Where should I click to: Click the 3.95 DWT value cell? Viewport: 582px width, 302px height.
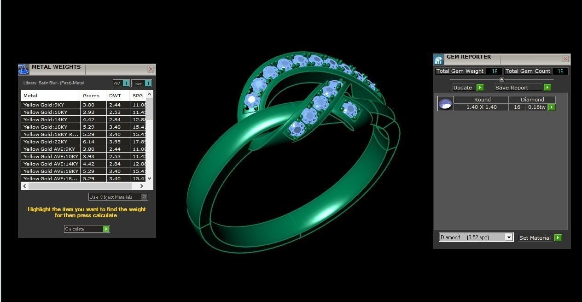[118, 142]
